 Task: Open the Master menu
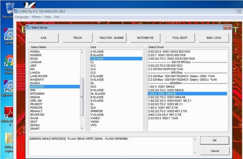pyautogui.click(x=36, y=17)
